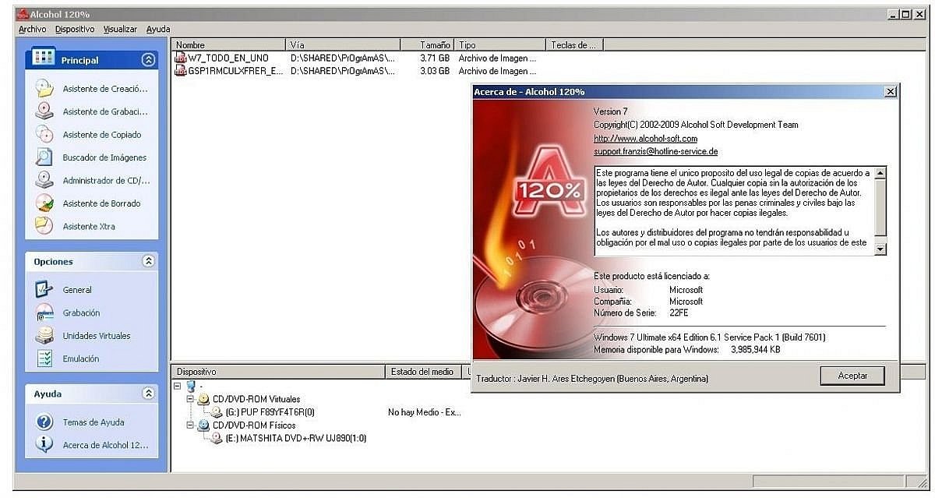Click the Emulación label

[x=81, y=358]
